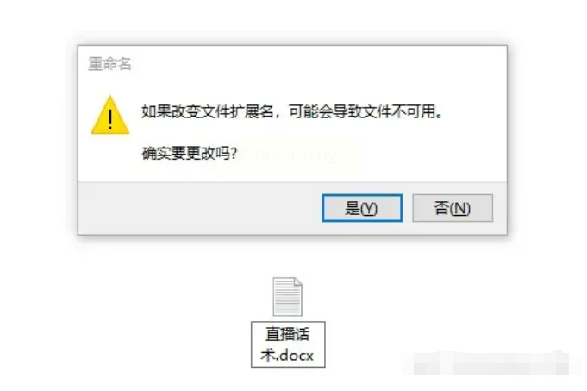Image resolution: width=587 pixels, height=391 pixels.
Task: Click the text lines on the file thumbnail
Action: tap(285, 300)
